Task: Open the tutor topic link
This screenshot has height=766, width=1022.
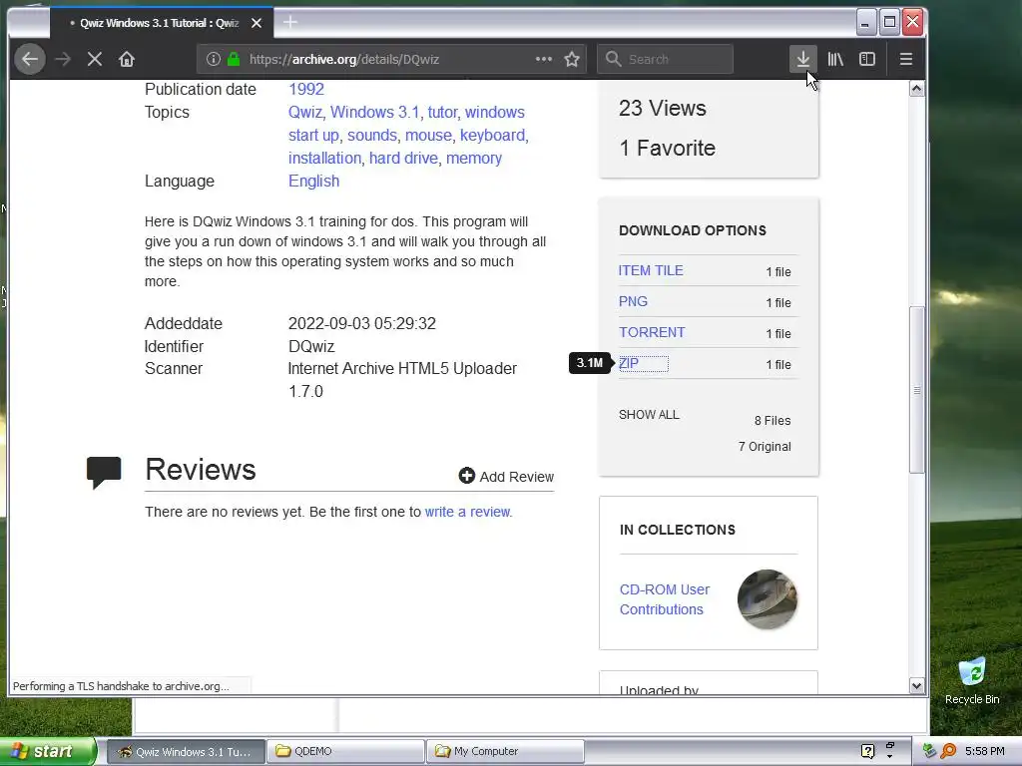Action: tap(442, 112)
